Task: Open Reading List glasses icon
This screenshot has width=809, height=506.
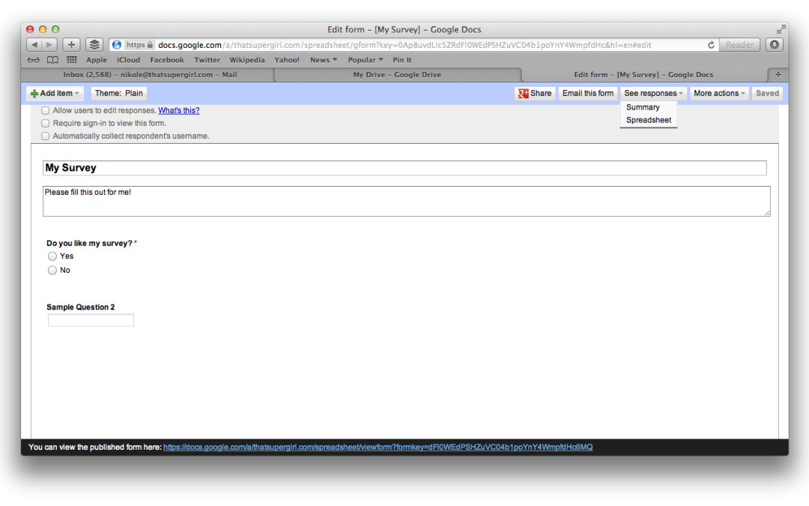Action: click(34, 60)
